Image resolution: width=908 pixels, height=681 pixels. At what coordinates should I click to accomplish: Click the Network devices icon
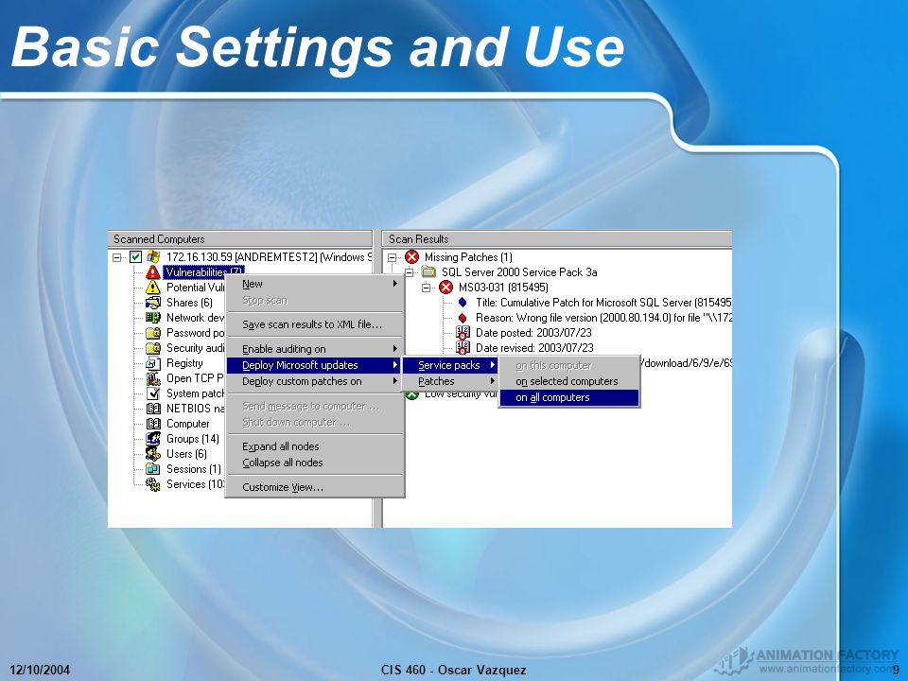click(153, 318)
